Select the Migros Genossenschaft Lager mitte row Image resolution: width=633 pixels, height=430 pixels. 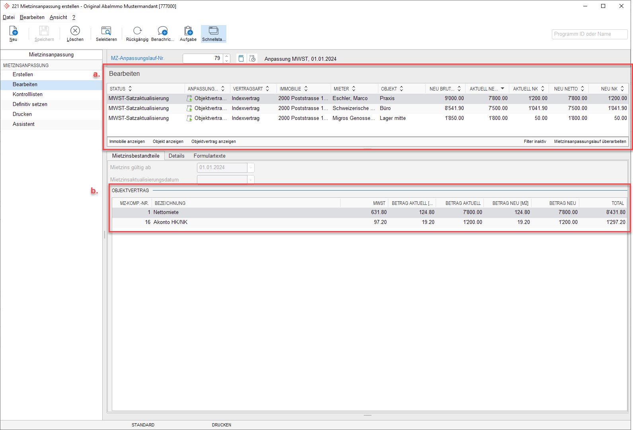click(x=368, y=118)
